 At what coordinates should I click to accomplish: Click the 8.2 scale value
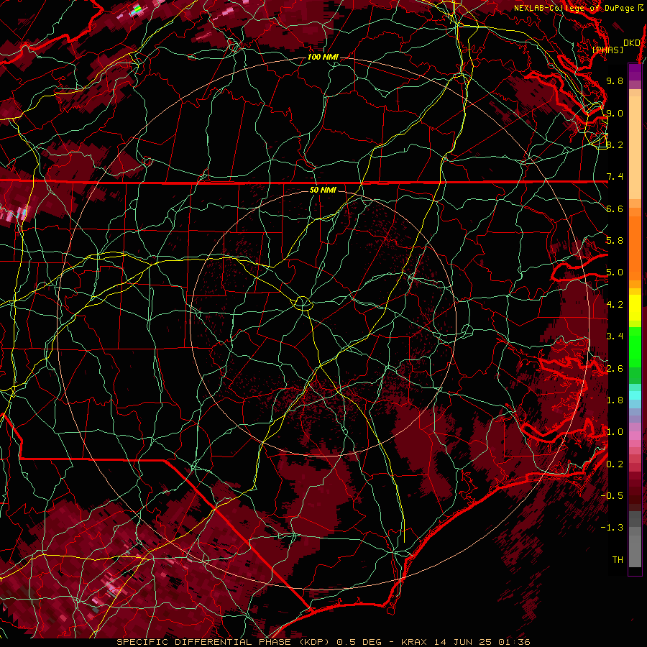615,144
